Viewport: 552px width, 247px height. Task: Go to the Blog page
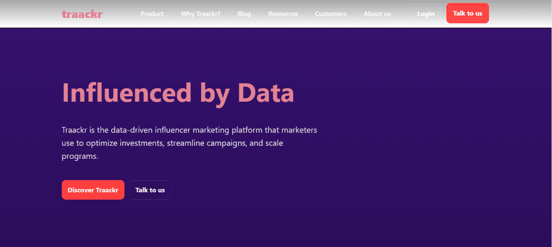244,13
